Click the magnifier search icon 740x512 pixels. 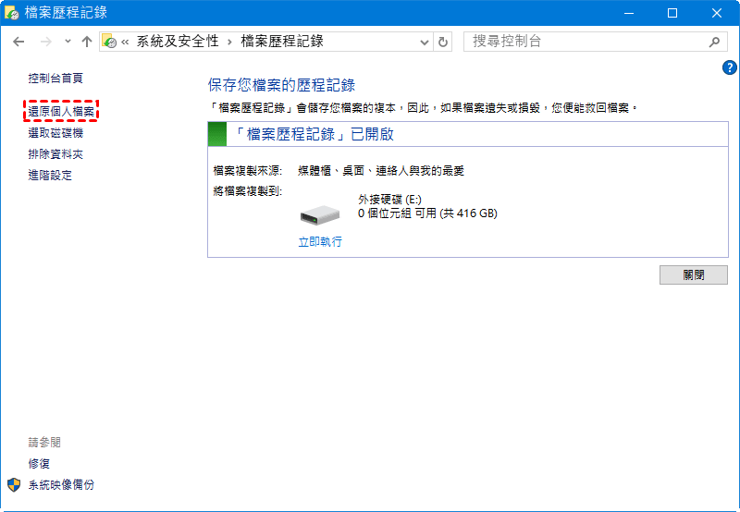pos(714,42)
